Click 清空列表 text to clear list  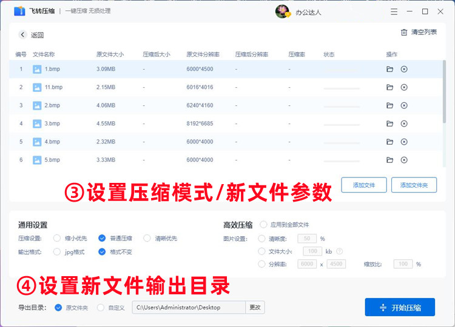423,32
